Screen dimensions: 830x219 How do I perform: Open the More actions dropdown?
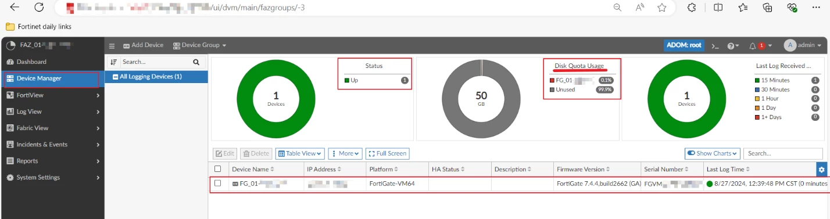tap(345, 153)
